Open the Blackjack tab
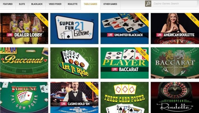Screen dimensions: 199x113 pyautogui.click(x=37, y=4)
